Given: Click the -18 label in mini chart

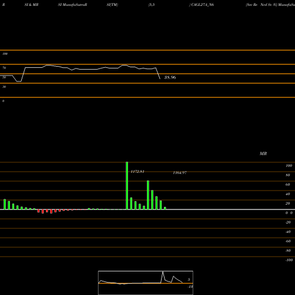Looking at the screenshot, I should click(x=190, y=287).
